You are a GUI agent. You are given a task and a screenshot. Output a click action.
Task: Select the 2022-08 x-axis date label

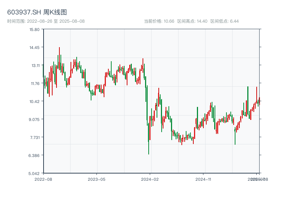(43, 179)
